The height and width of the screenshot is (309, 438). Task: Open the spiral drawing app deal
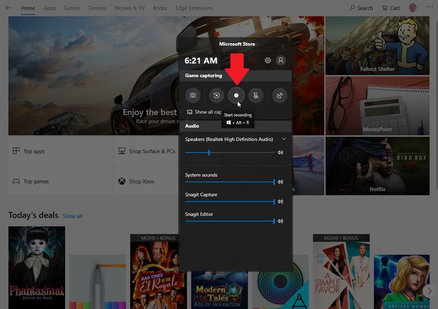(x=280, y=290)
